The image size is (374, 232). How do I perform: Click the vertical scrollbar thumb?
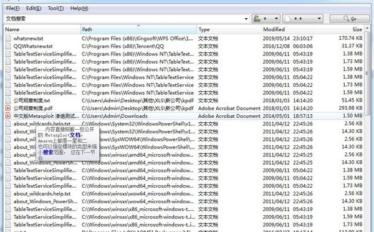[x=367, y=74]
